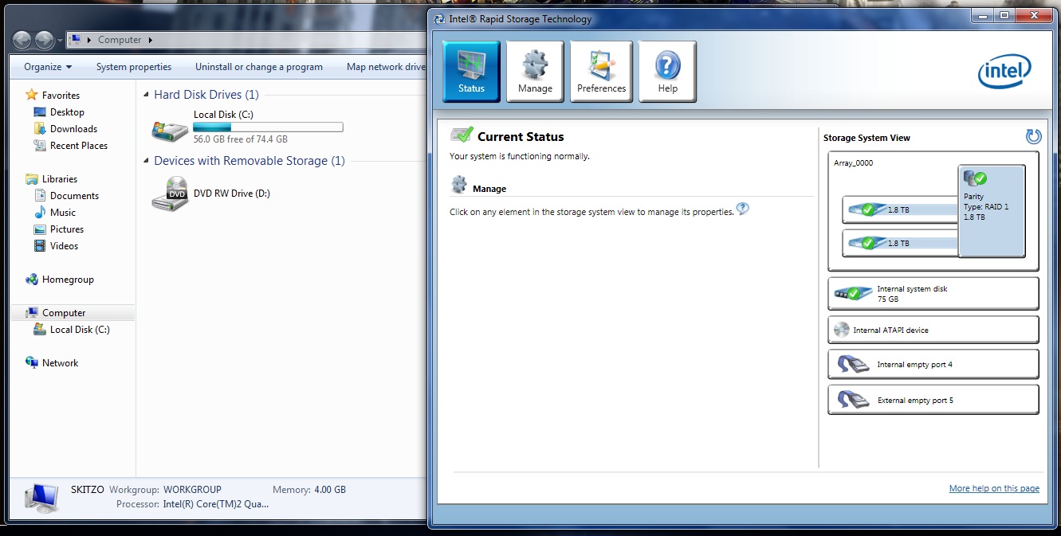Screen dimensions: 1061x536
Task: Open the Music library
Action: [x=63, y=213]
